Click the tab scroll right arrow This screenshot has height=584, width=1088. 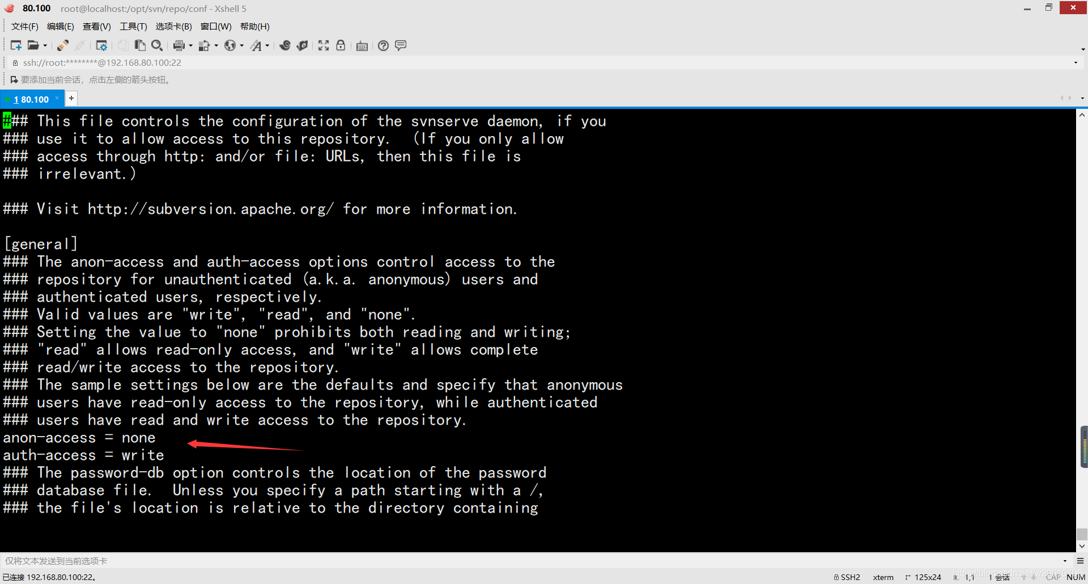click(1070, 98)
